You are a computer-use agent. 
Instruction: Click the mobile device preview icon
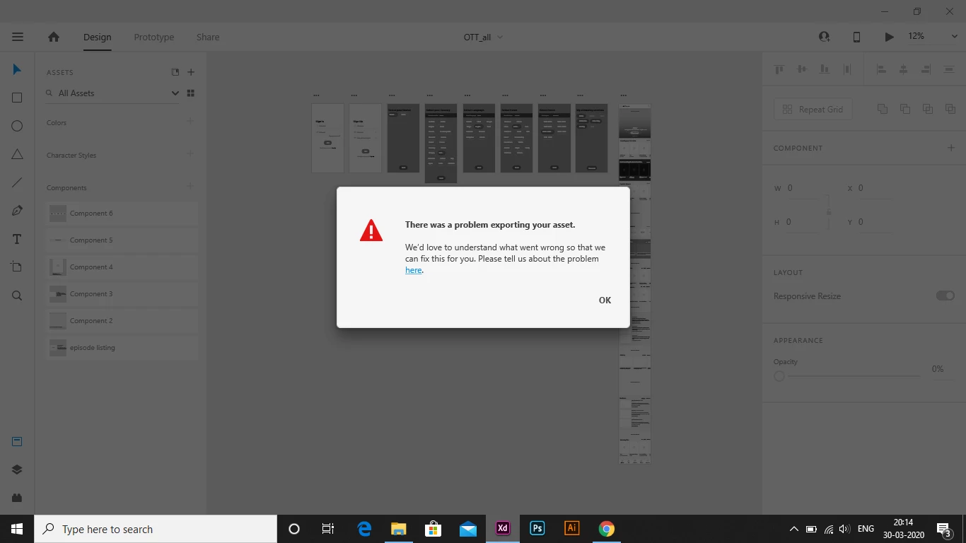pyautogui.click(x=856, y=37)
